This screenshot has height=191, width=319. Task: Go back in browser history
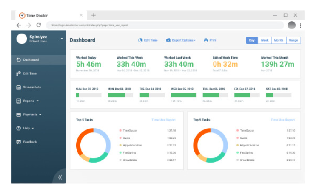pos(19,25)
